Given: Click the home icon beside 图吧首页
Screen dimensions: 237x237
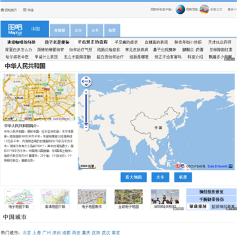Looking at the screenshot, I should pos(3,10).
